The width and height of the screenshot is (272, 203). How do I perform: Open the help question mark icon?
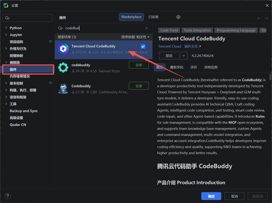pyautogui.click(x=8, y=196)
